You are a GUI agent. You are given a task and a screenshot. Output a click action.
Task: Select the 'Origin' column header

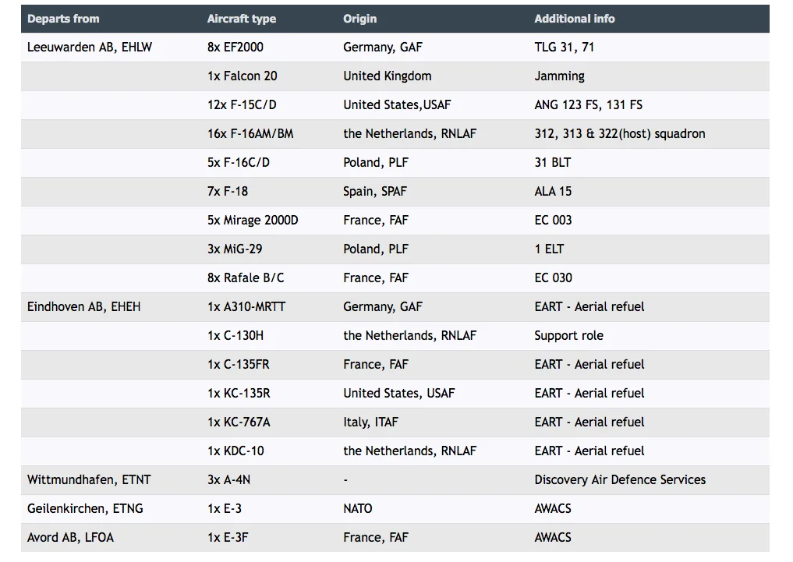pos(359,19)
